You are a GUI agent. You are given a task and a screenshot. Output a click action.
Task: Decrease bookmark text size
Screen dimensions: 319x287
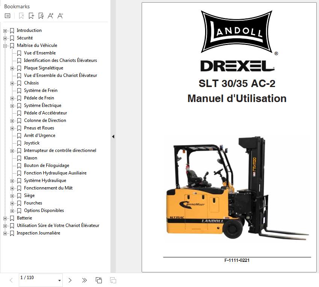60,16
